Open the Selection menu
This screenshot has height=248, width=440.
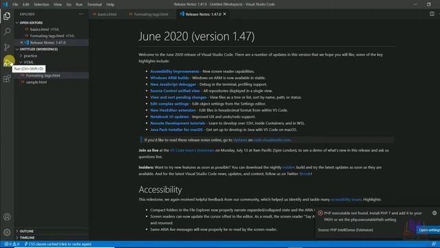[41, 5]
